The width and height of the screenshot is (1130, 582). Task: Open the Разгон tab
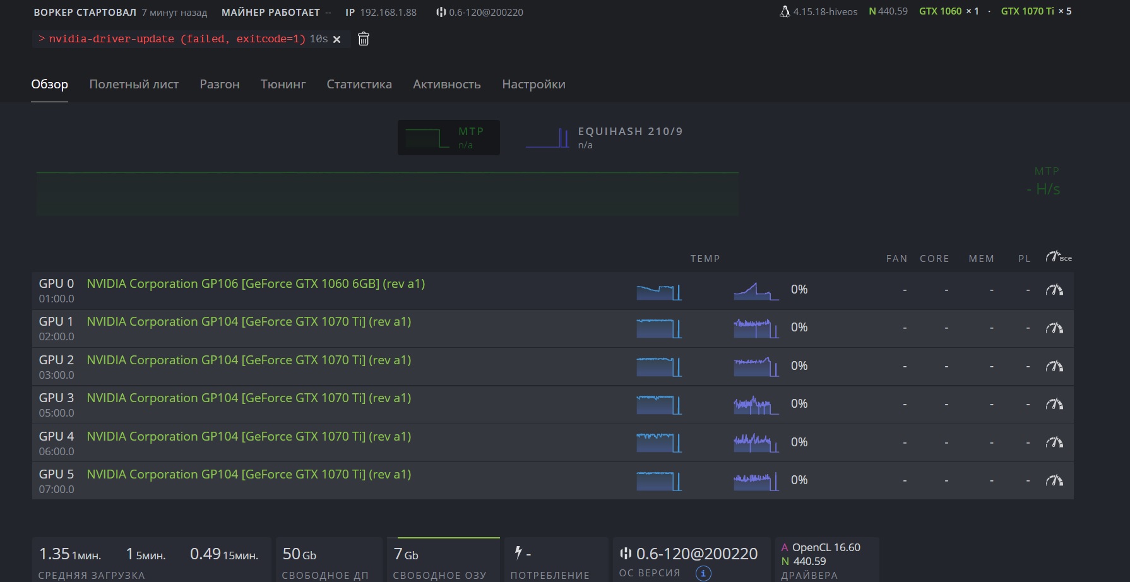[220, 85]
